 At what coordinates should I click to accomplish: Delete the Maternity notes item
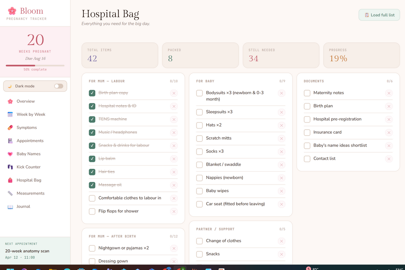(x=389, y=93)
